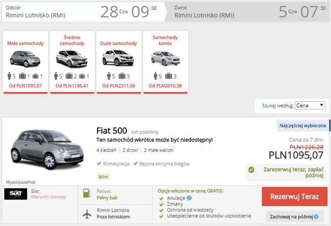This screenshot has width=331, height=226.
Task: Select the Średnie samochody category card
Action: [72, 62]
